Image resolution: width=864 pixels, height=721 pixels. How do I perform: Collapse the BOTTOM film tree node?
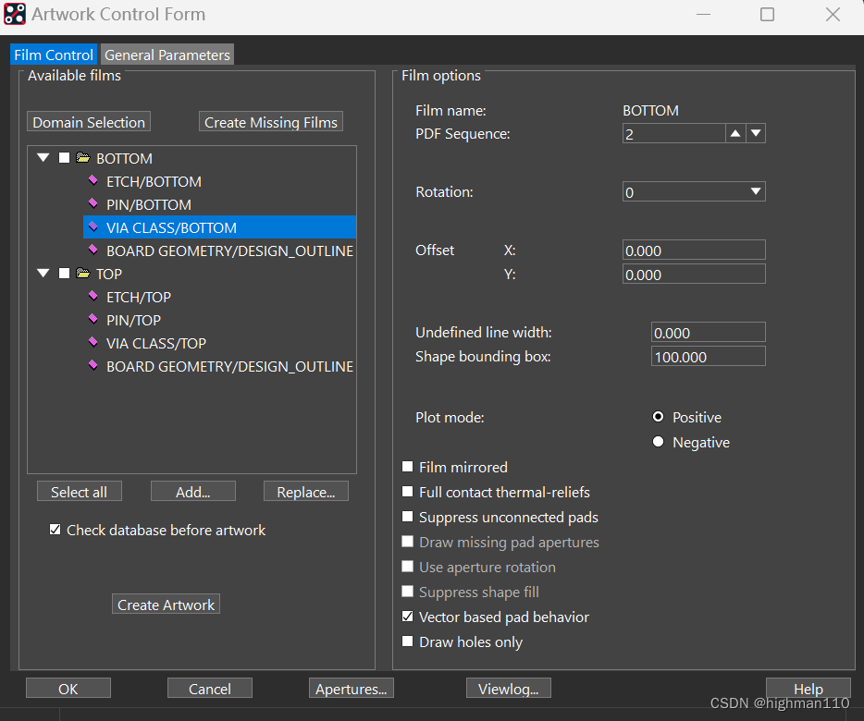click(43, 158)
